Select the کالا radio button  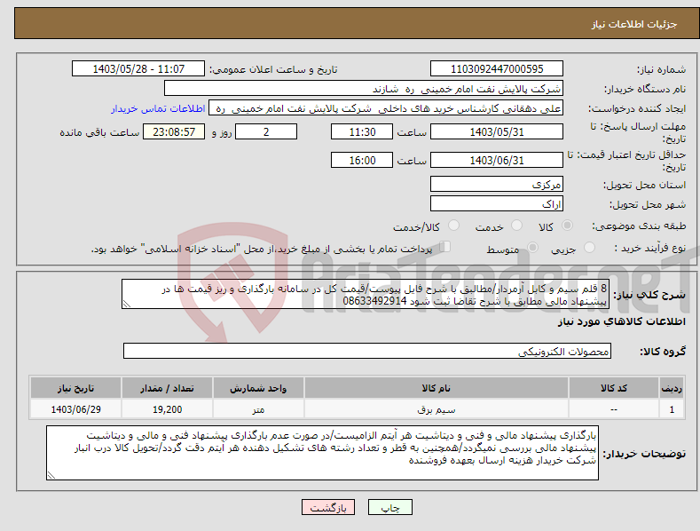(x=567, y=226)
